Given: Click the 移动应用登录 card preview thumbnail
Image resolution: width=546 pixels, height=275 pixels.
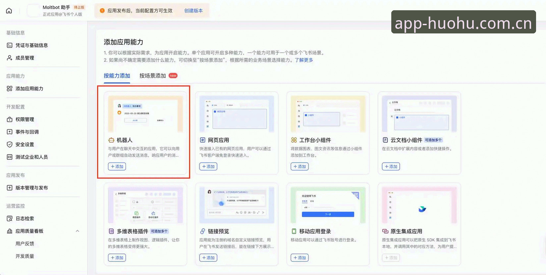Looking at the screenshot, I should [x=328, y=206].
